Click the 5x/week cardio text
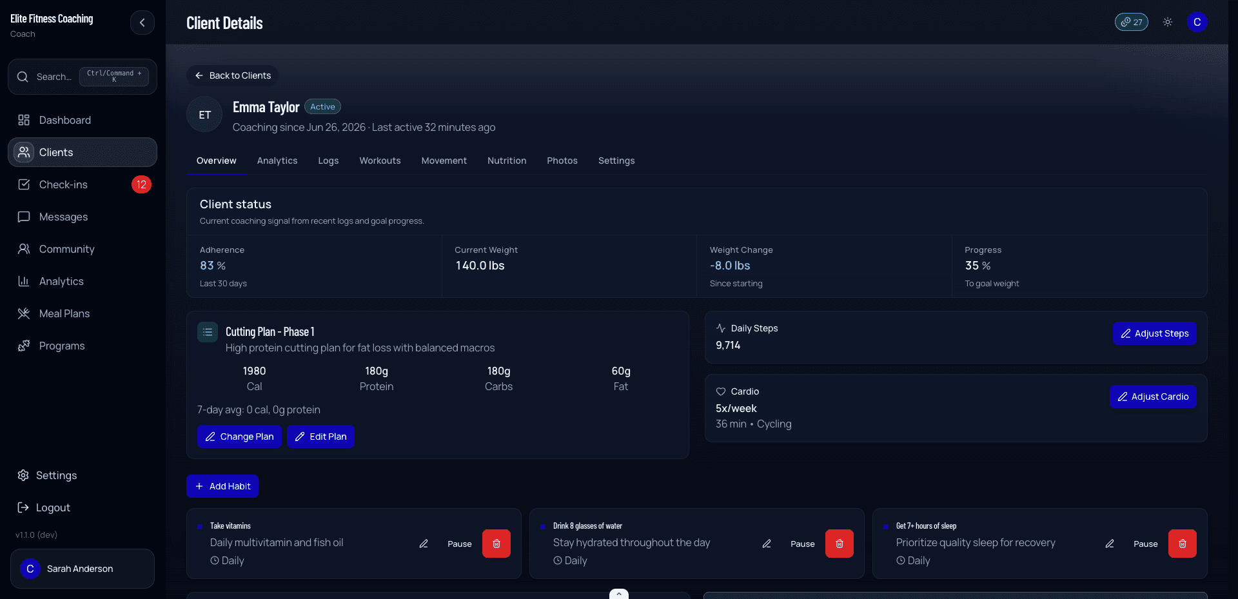 [736, 408]
